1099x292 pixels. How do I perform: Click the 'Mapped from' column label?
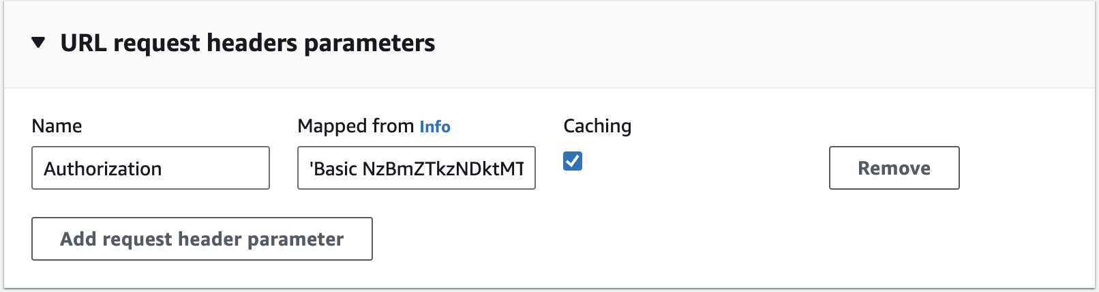click(355, 126)
